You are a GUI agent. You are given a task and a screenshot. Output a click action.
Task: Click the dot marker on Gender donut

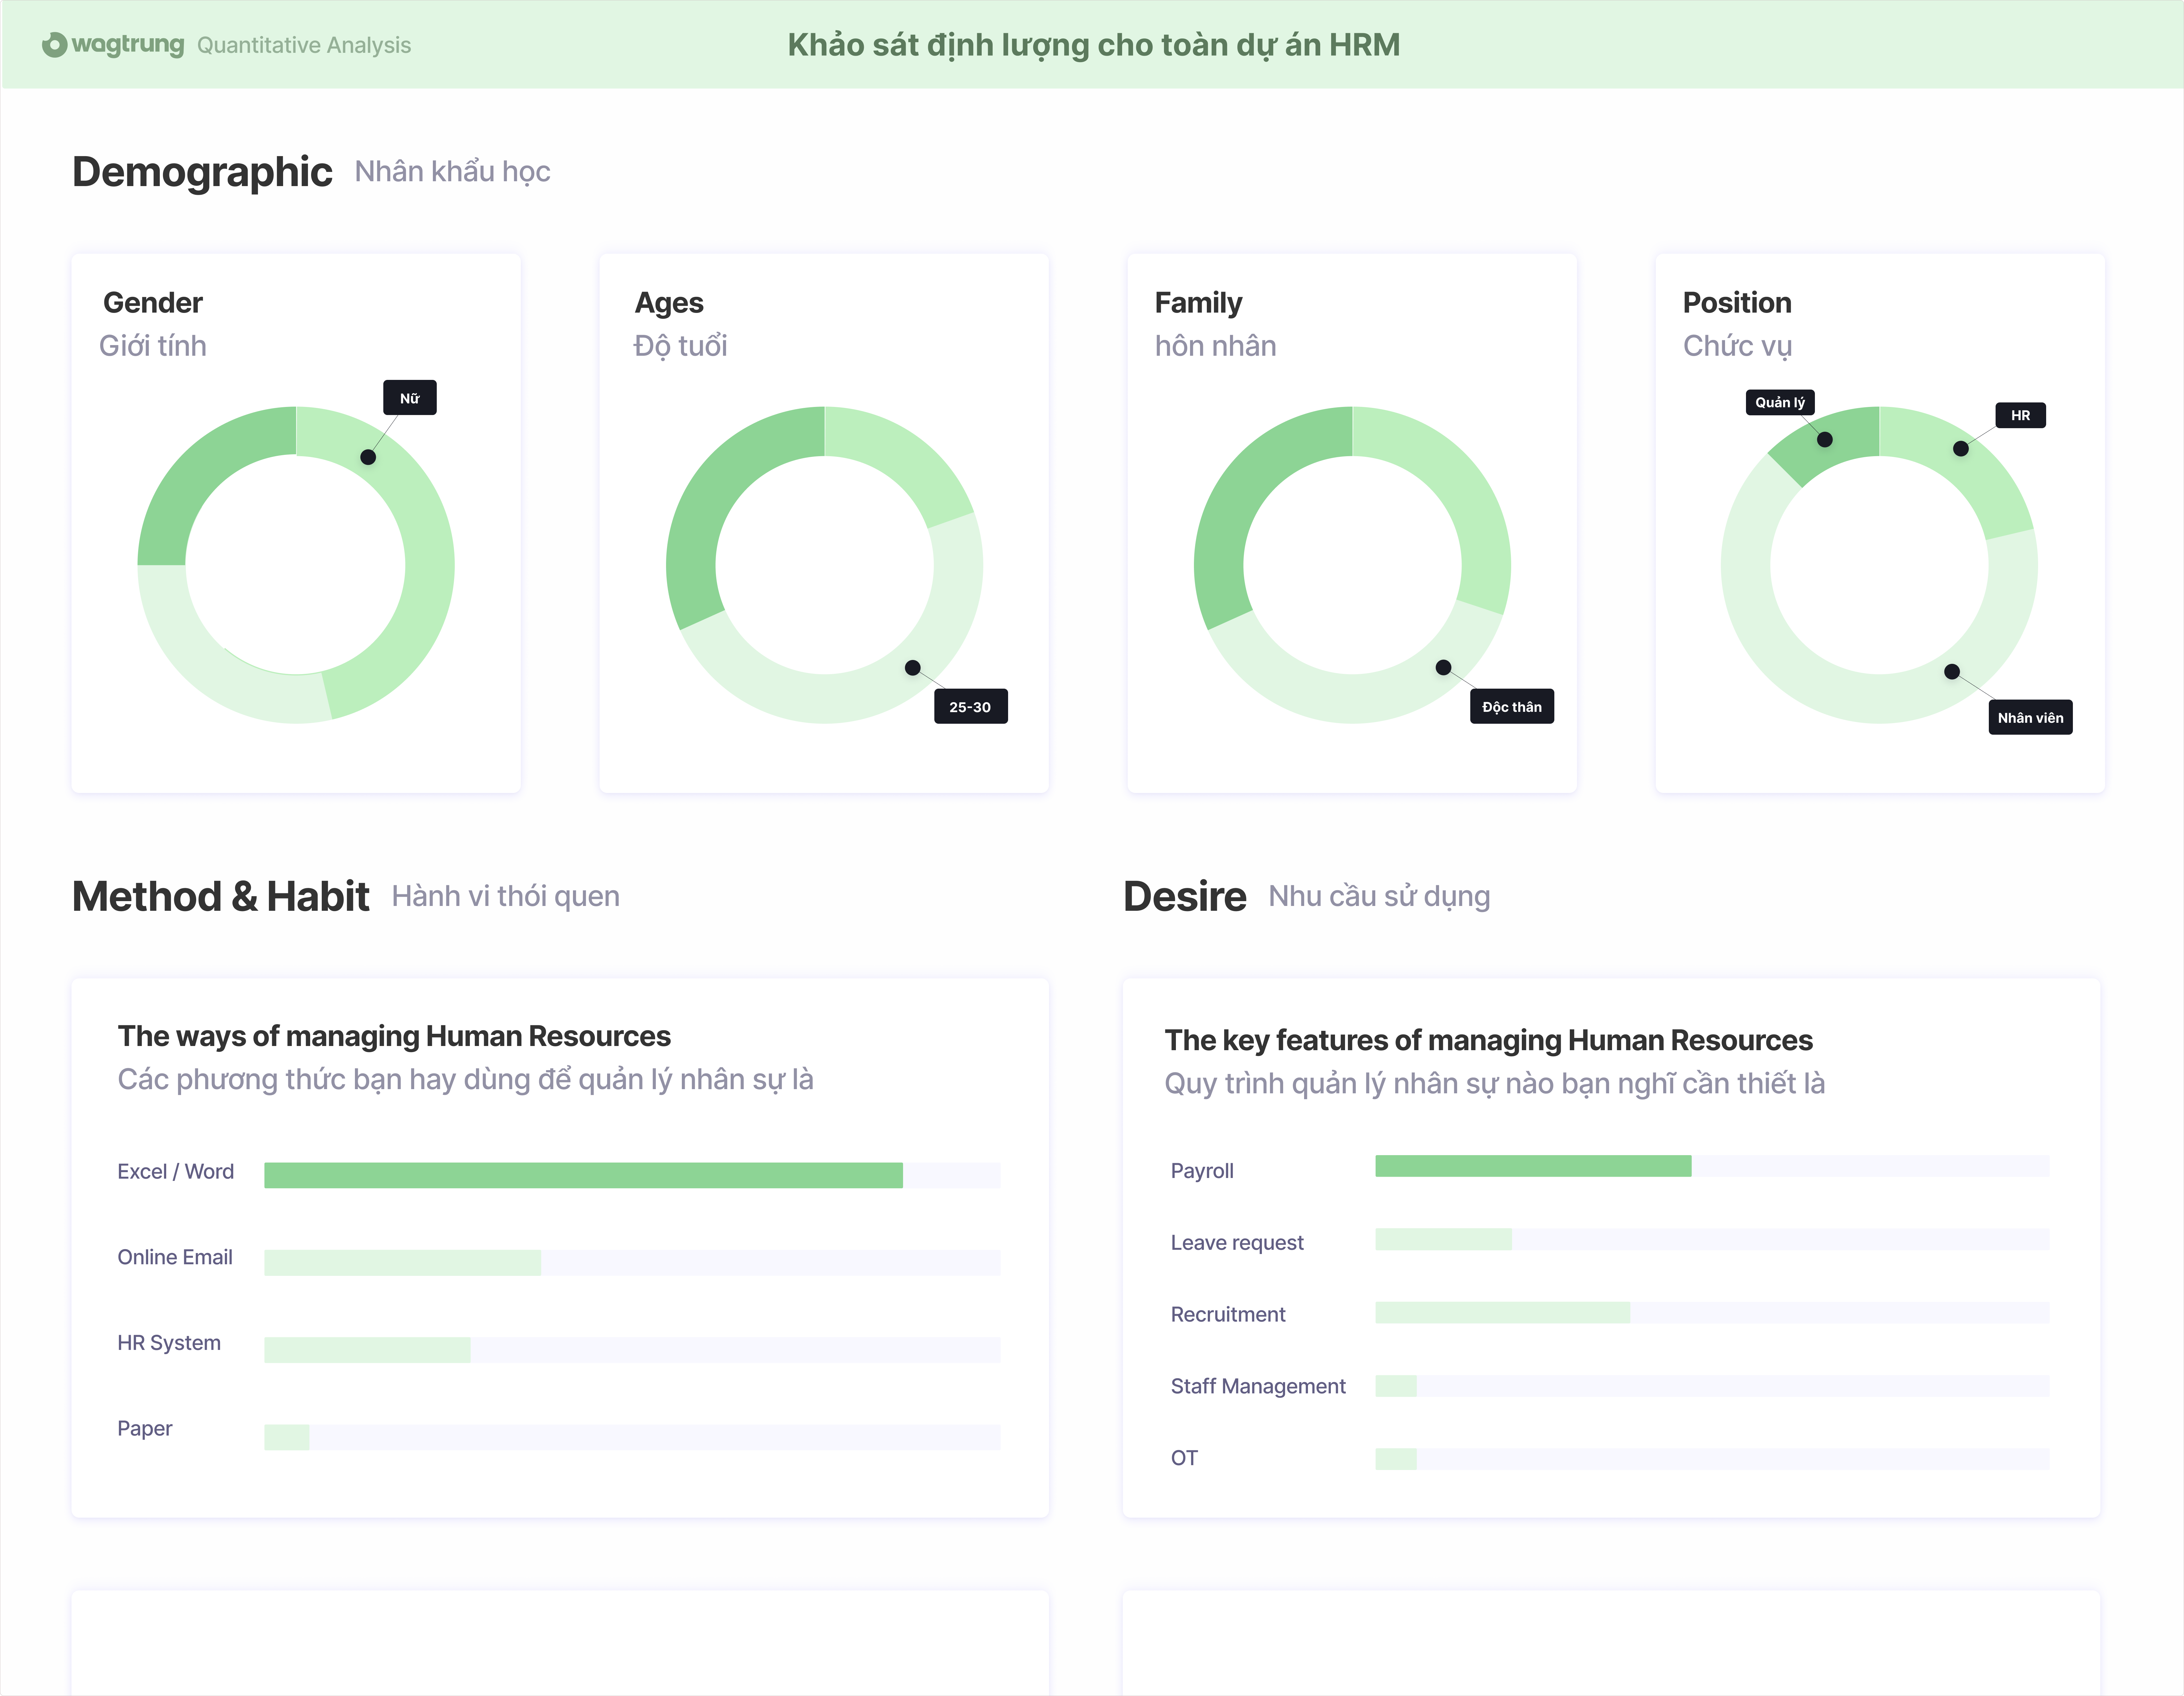tap(368, 457)
